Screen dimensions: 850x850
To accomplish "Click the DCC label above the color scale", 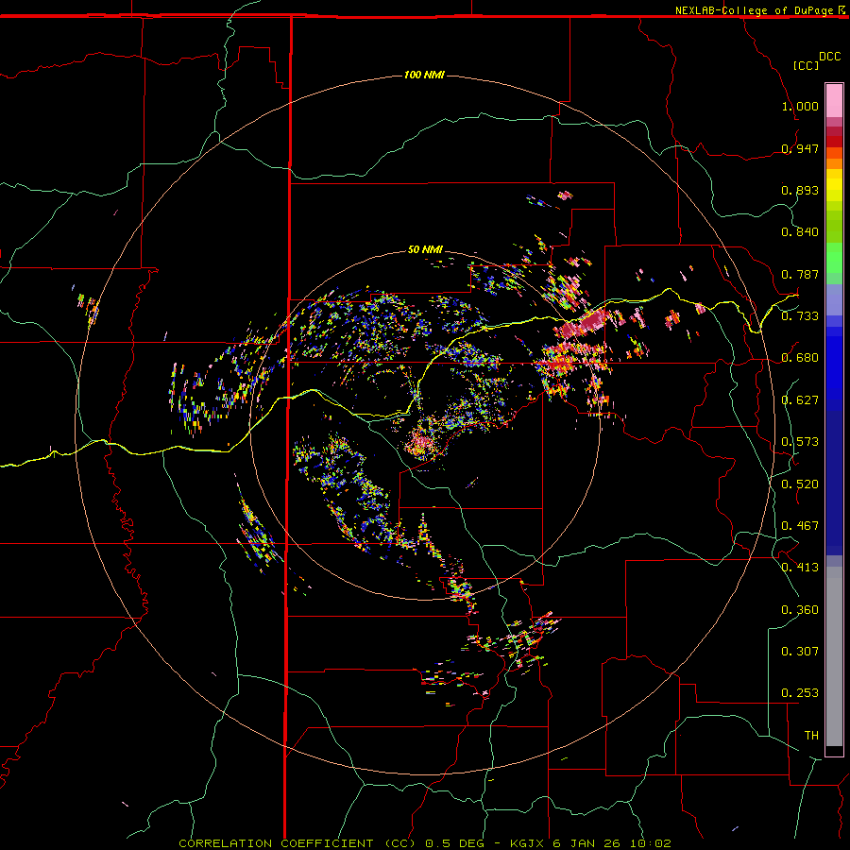I will coord(830,57).
